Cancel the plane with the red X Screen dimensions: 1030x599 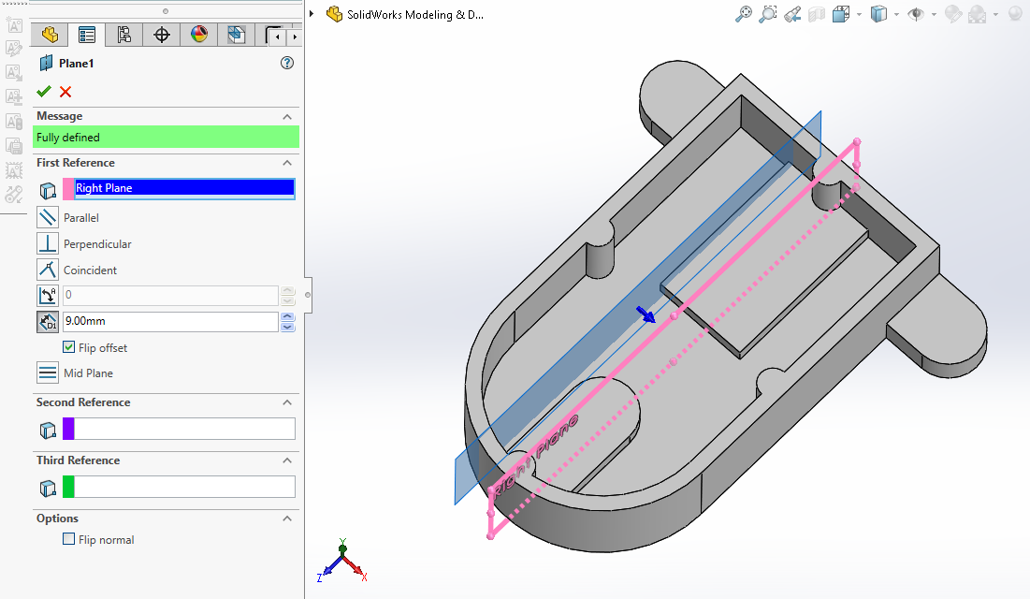coord(65,92)
